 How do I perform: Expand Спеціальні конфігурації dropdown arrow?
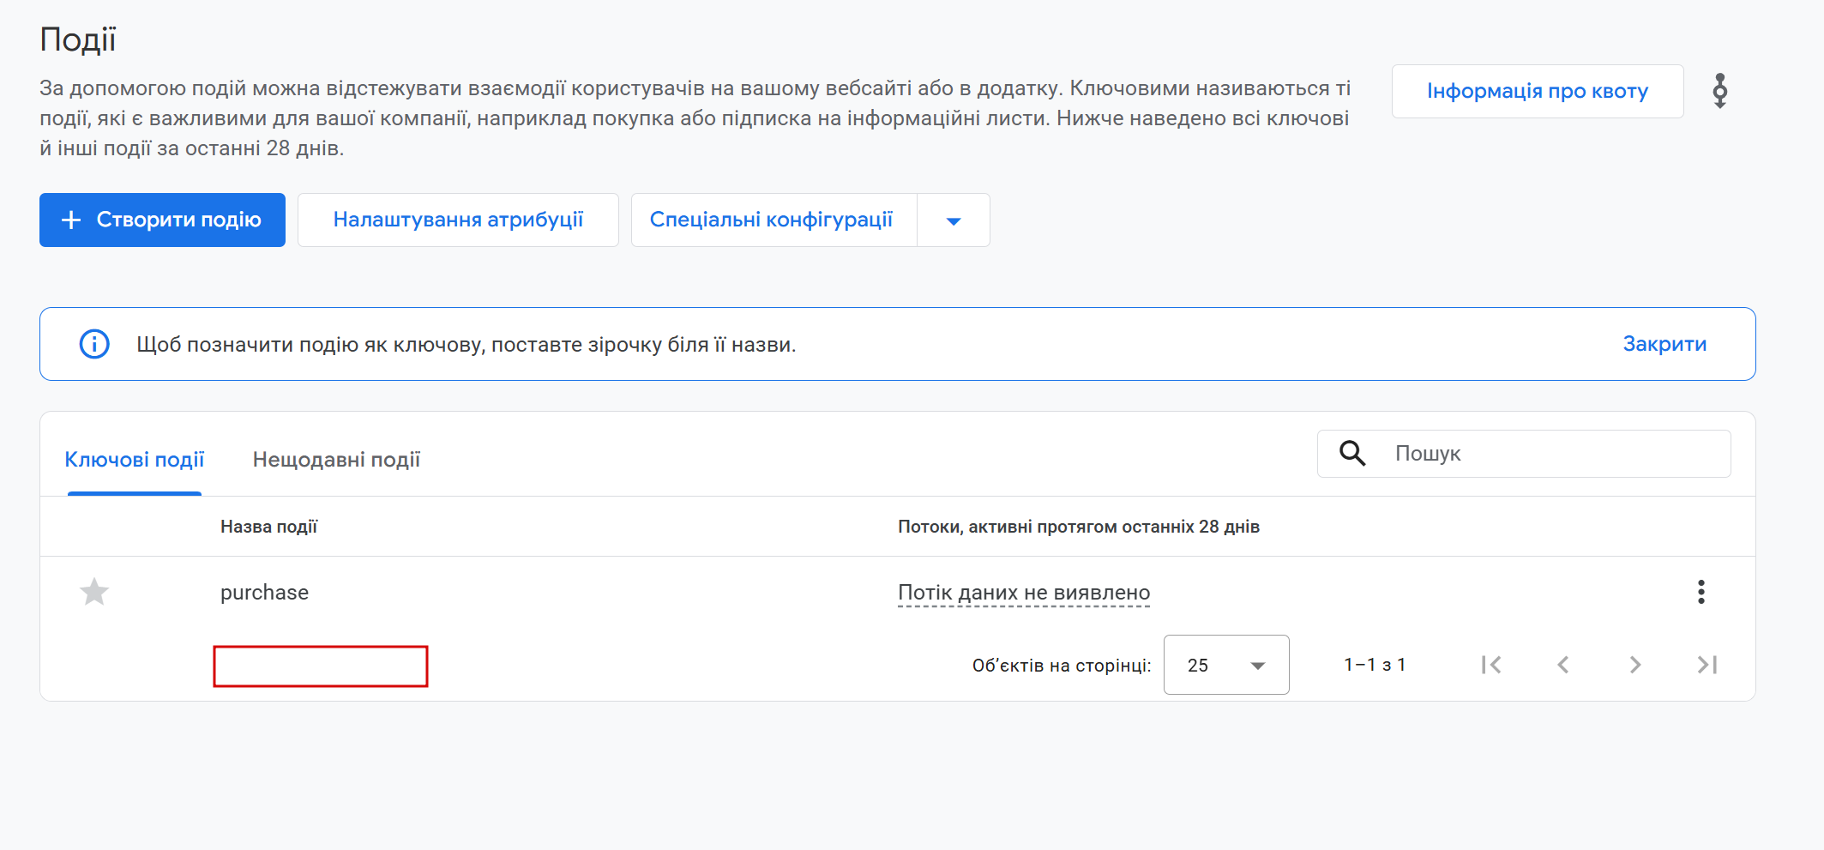(x=953, y=220)
